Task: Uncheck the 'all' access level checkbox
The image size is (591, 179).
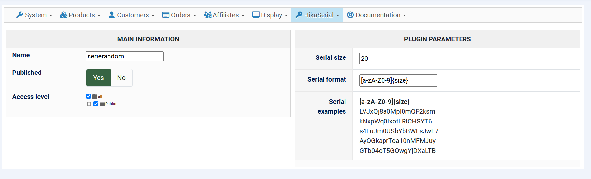Action: pos(89,96)
